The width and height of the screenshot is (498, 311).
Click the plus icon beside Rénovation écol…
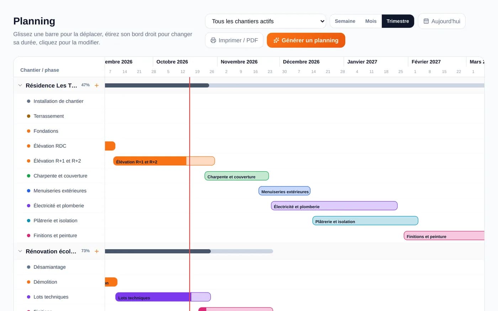[96, 251]
